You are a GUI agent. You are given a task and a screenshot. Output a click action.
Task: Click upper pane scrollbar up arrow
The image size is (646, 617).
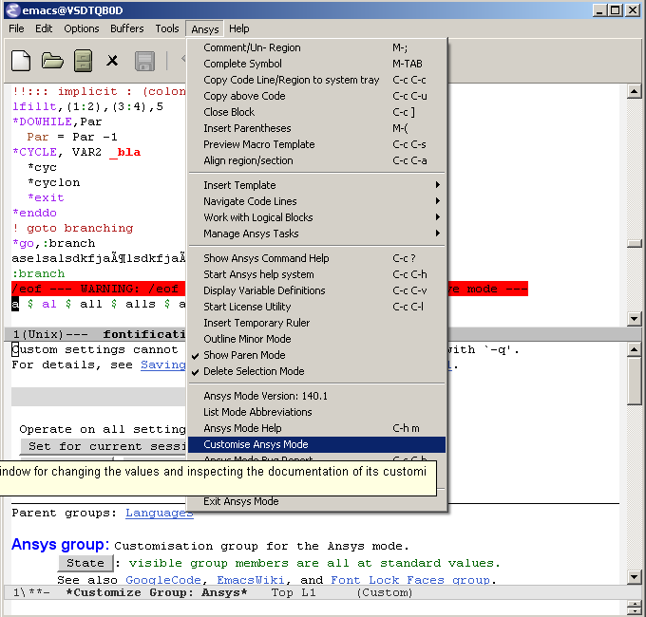point(634,91)
